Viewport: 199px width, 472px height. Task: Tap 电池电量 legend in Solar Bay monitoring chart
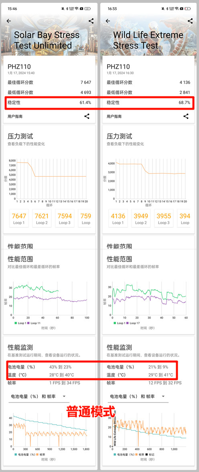coord(24,454)
